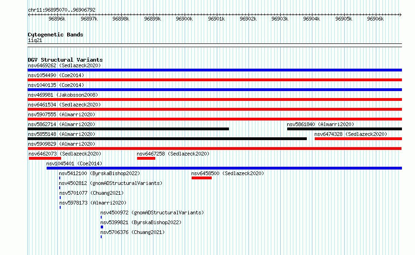This screenshot has height=255, width=415.
Task: Open nsv6462073 (Sedlazeck2020) label
Action: pyautogui.click(x=65, y=154)
